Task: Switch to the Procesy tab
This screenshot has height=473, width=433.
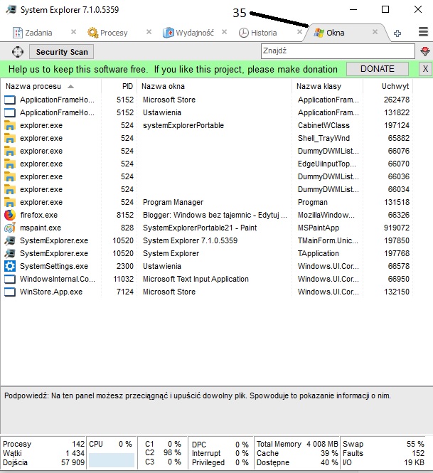Action: click(x=107, y=33)
